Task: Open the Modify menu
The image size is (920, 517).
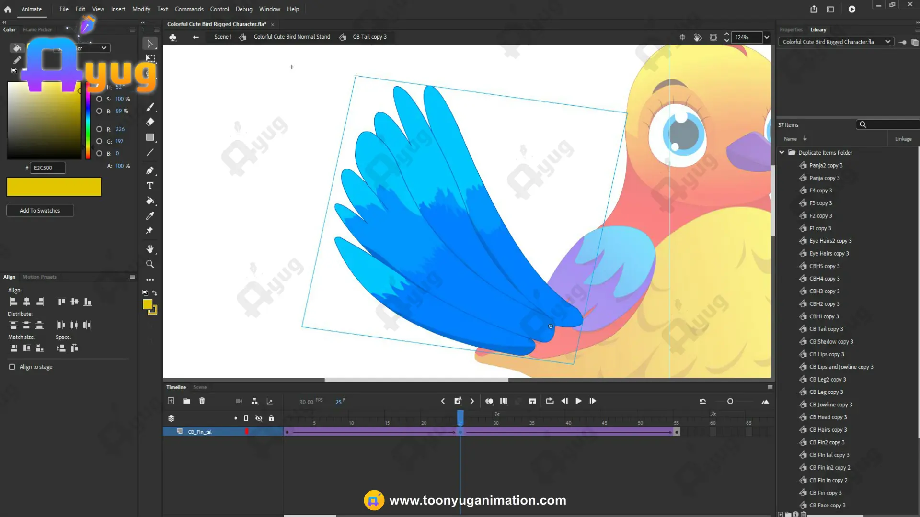Action: pyautogui.click(x=141, y=9)
